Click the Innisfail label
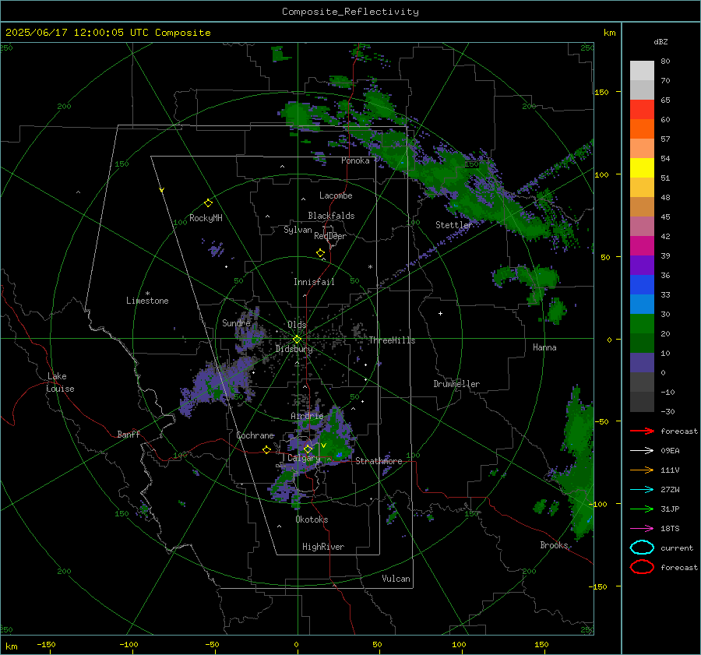The image size is (701, 655). pyautogui.click(x=314, y=282)
